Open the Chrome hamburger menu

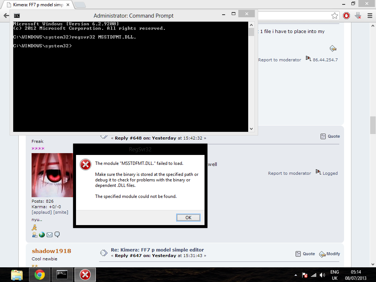pos(370,16)
